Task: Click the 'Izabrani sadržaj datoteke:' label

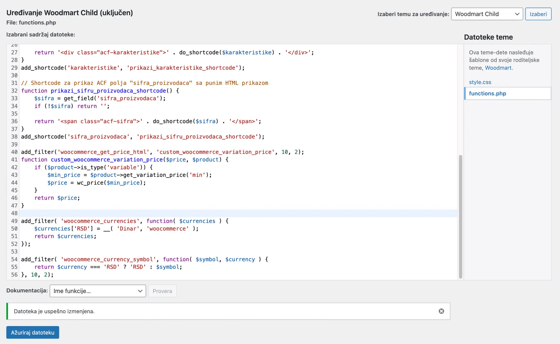Action: click(41, 34)
